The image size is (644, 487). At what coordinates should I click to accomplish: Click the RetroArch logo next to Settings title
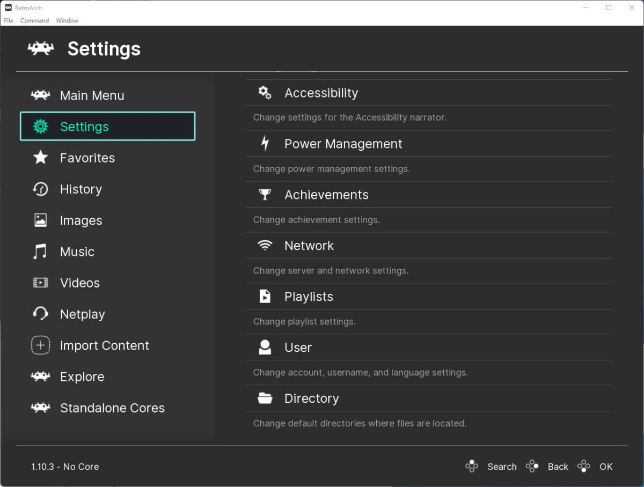(x=39, y=48)
